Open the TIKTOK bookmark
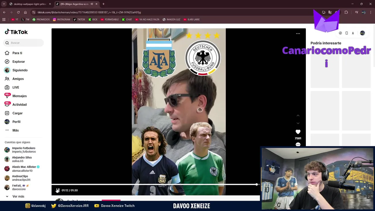375x211 pixels. point(79,20)
